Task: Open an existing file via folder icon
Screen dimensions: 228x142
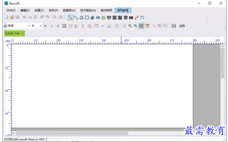Action: [12, 17]
